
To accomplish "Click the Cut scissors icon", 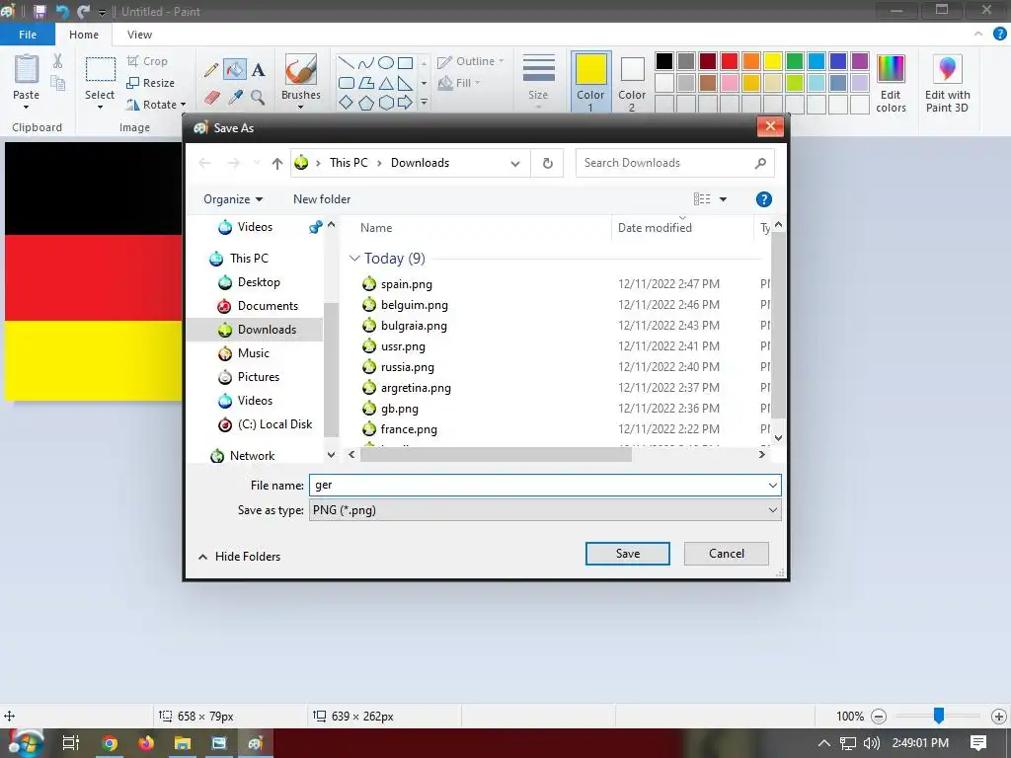I will (58, 61).
